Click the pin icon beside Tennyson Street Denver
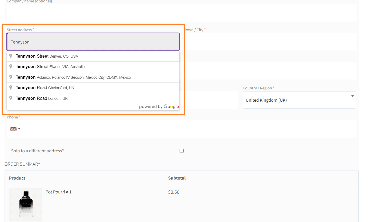Image resolution: width=372 pixels, height=222 pixels. [x=11, y=56]
